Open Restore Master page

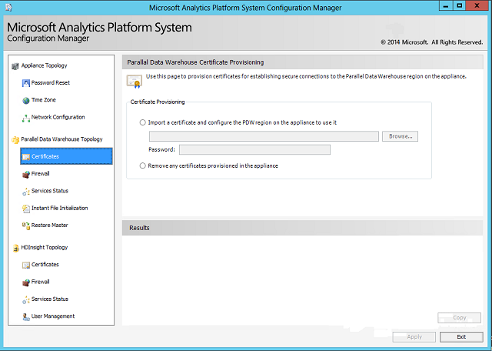pyautogui.click(x=49, y=226)
